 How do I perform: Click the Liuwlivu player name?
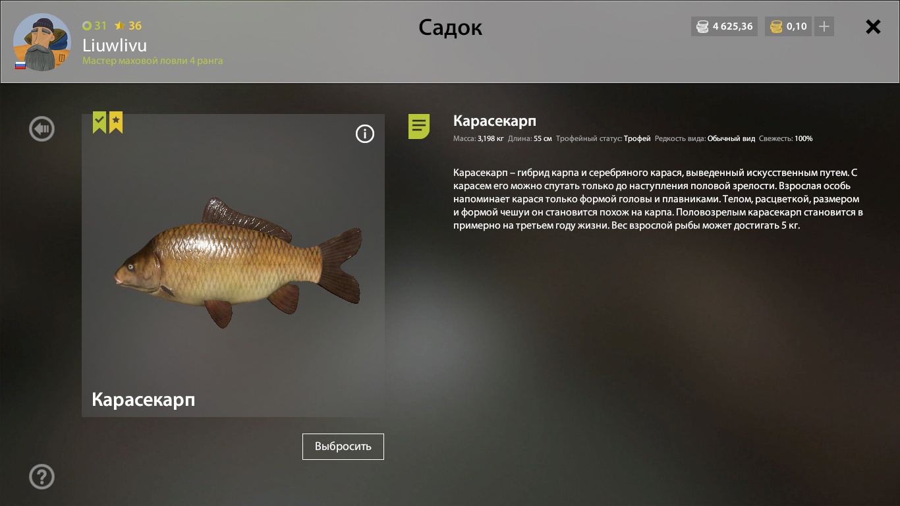coord(115,45)
